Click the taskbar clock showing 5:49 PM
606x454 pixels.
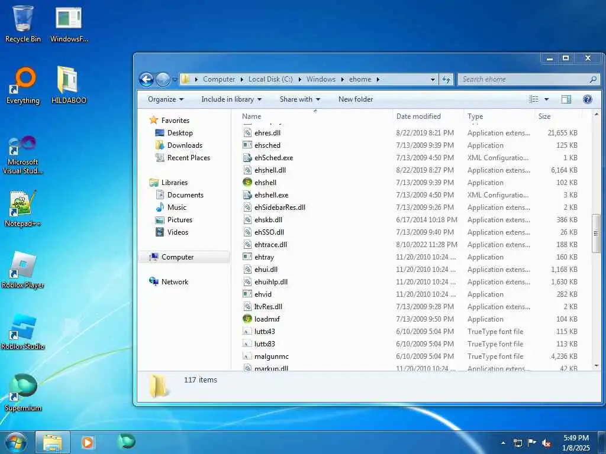(x=576, y=443)
